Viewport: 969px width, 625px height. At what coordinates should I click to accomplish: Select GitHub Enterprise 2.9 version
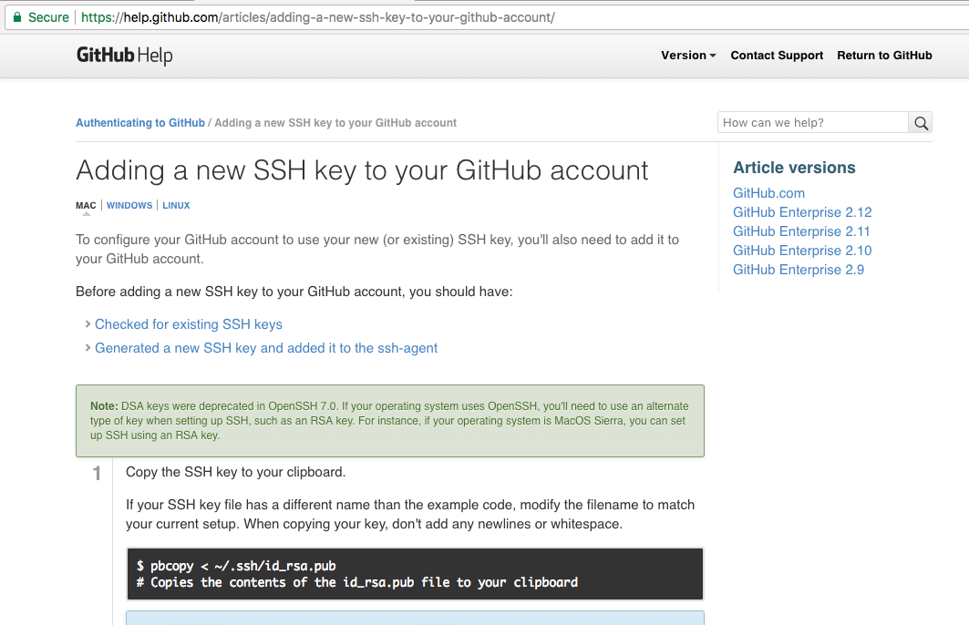pyautogui.click(x=799, y=270)
